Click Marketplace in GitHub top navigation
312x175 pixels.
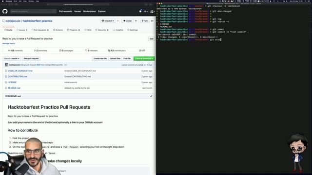click(x=89, y=11)
